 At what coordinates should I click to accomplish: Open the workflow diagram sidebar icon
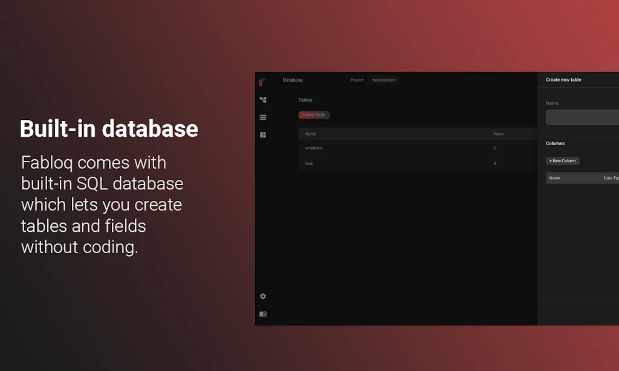(263, 100)
